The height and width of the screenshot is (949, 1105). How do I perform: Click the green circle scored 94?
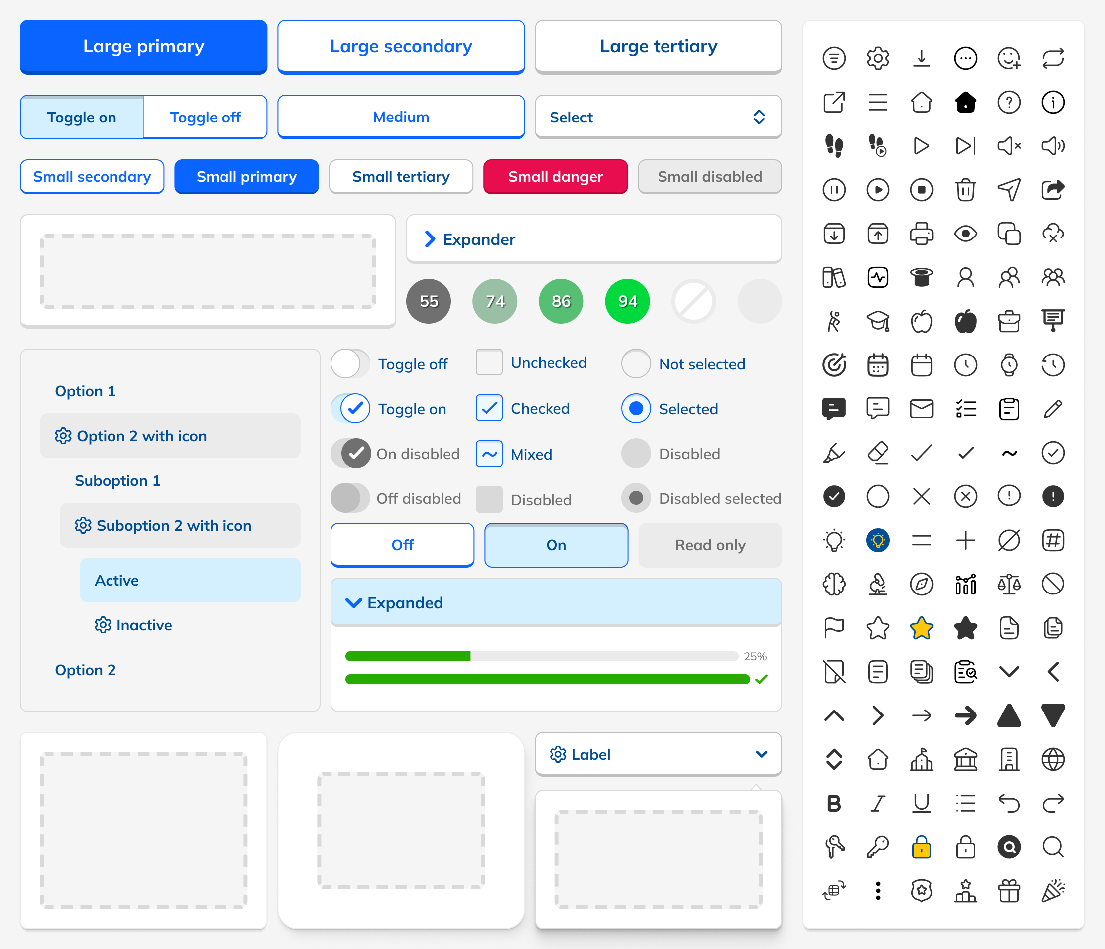coord(627,301)
